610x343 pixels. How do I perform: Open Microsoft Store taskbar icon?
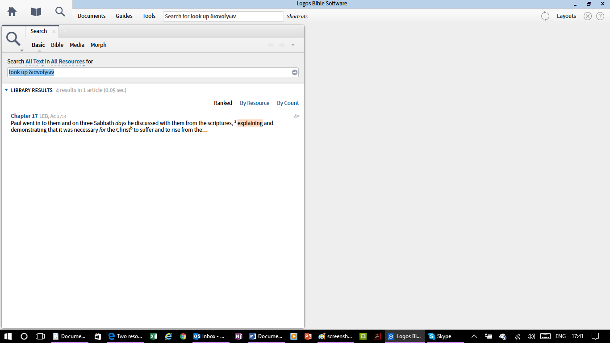coord(98,336)
